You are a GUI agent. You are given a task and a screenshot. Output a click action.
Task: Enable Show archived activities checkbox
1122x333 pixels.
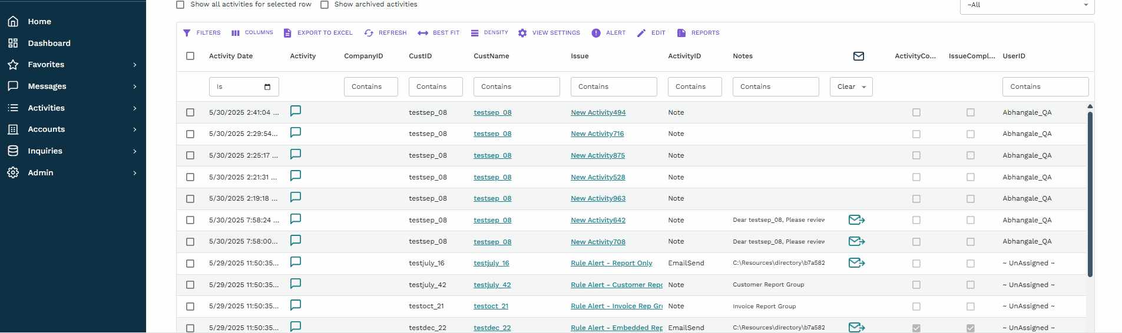[325, 5]
